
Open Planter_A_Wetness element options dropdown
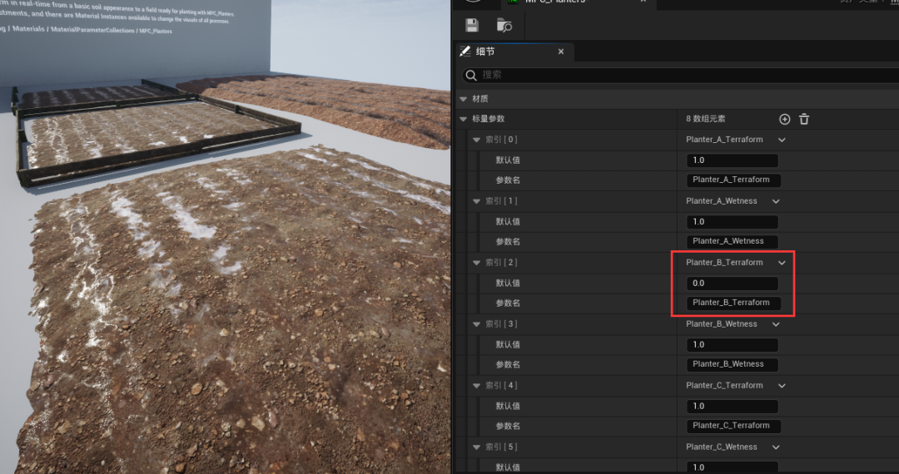[x=776, y=201]
